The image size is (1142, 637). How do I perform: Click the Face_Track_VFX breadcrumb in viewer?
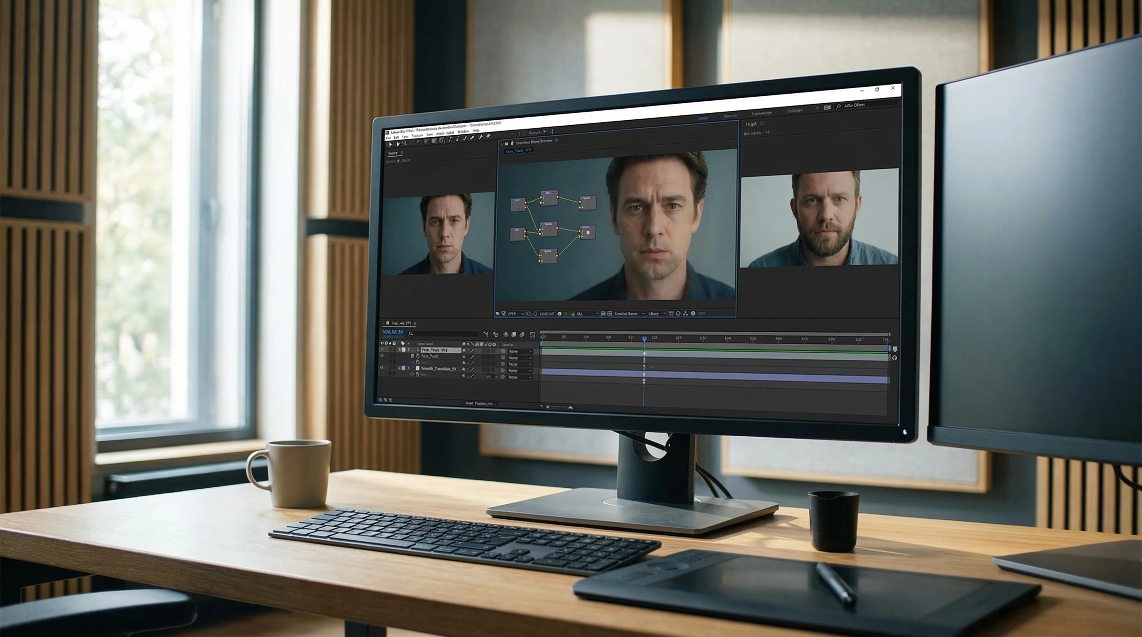click(x=518, y=151)
